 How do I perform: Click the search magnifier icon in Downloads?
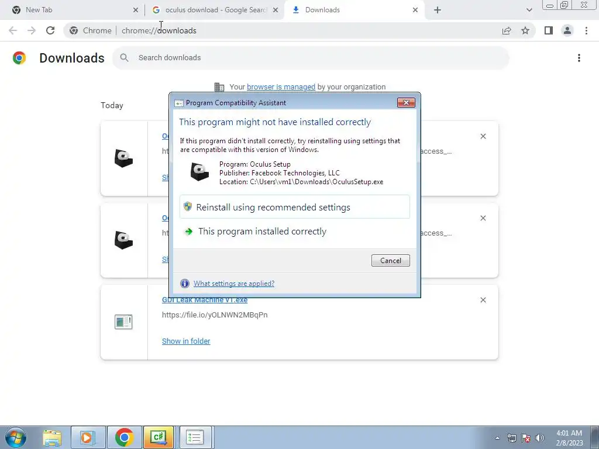coord(124,58)
